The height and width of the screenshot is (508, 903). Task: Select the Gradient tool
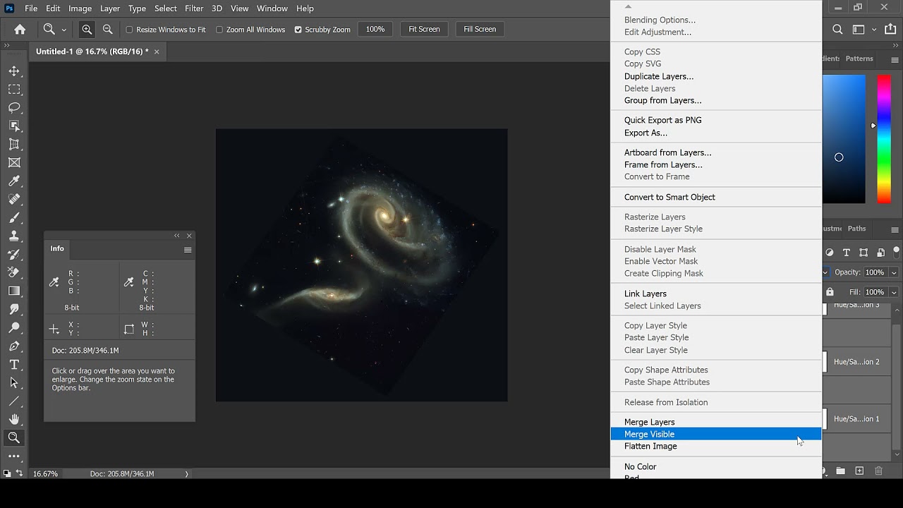pyautogui.click(x=14, y=291)
